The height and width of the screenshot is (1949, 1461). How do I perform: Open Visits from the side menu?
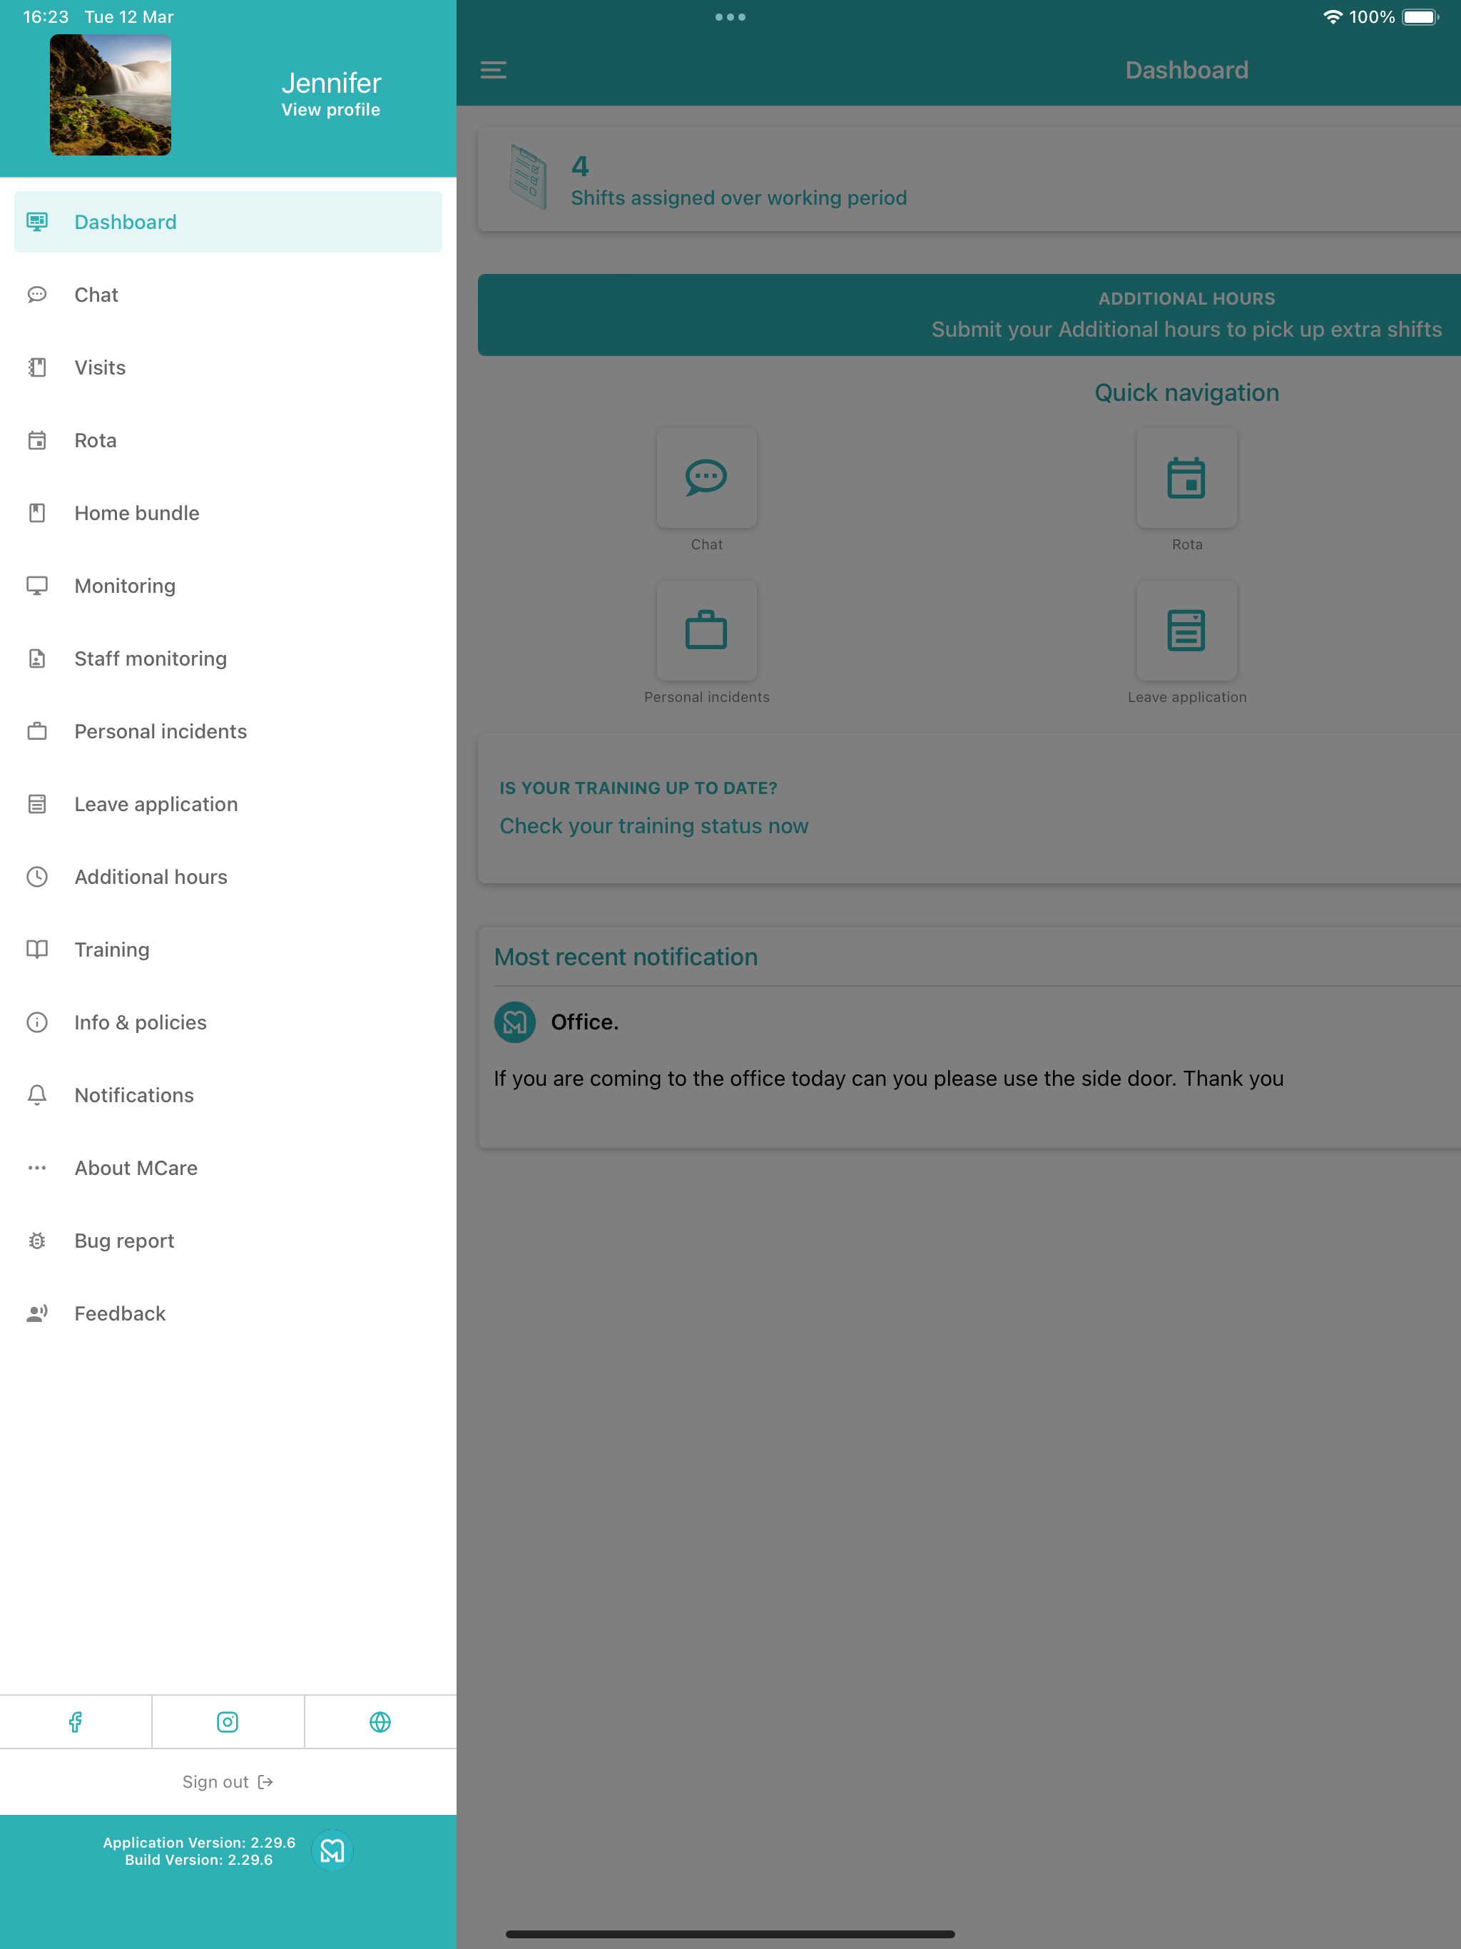(228, 367)
